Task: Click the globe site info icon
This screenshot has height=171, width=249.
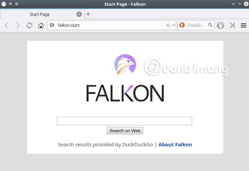Action: pos(52,25)
